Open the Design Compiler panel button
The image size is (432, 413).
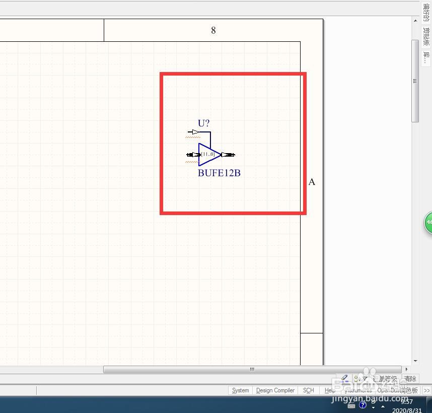pyautogui.click(x=275, y=390)
